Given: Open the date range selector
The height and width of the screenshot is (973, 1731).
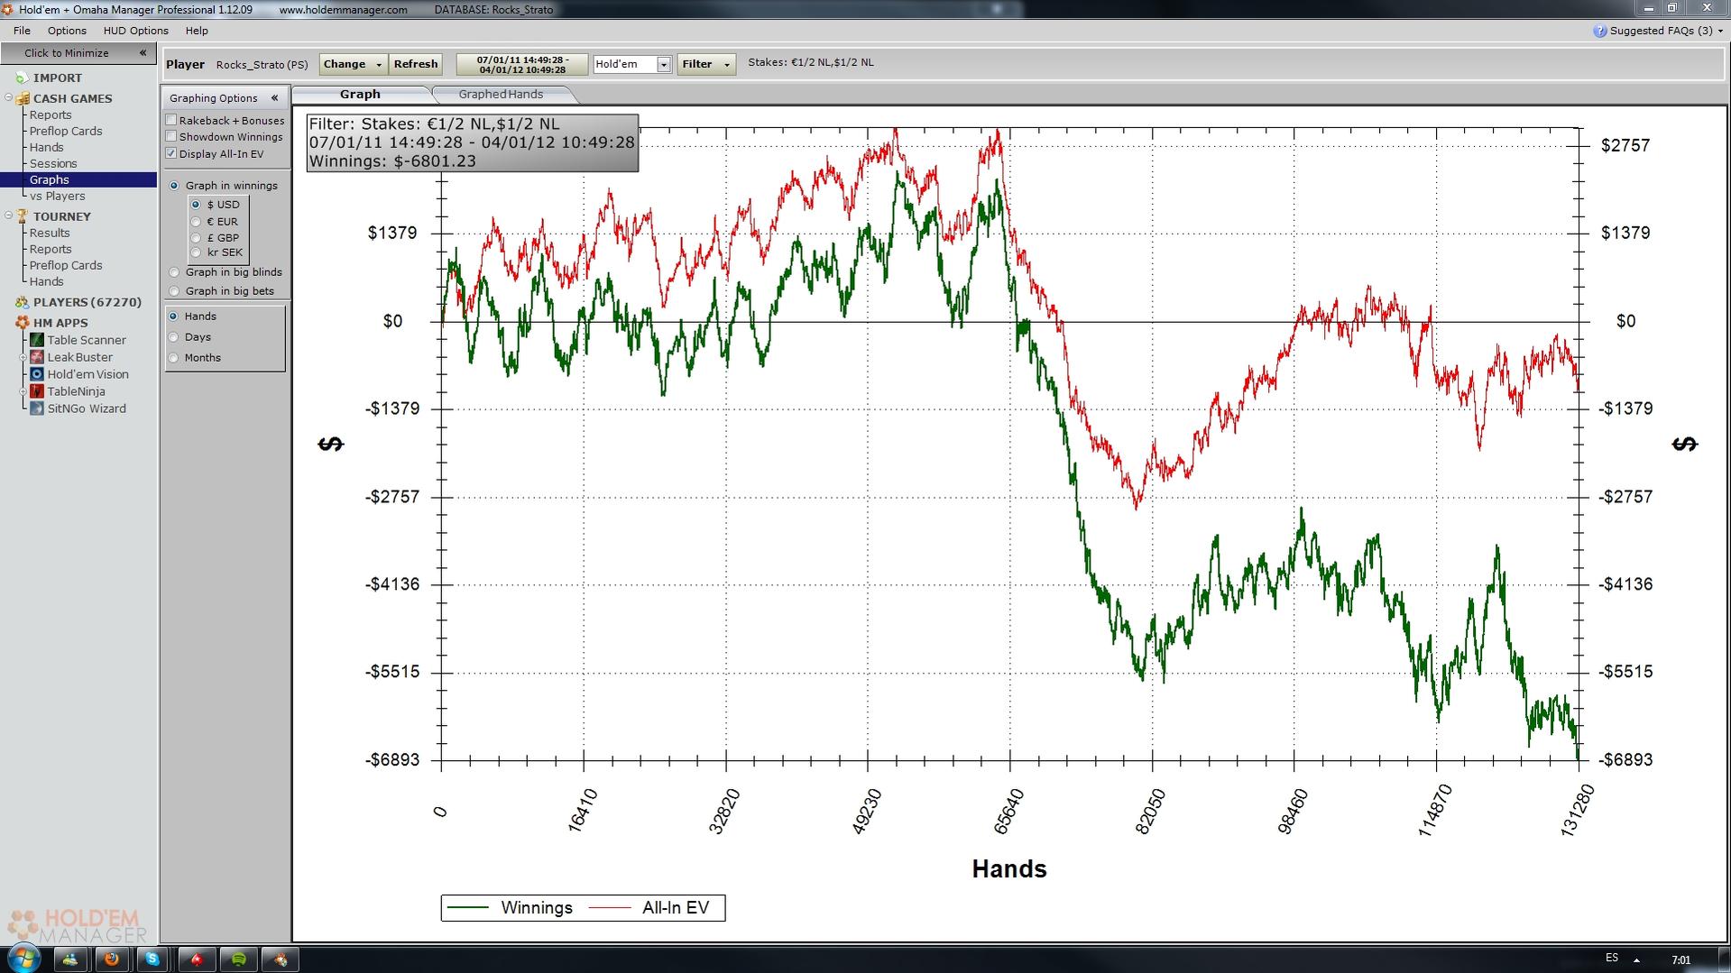Looking at the screenshot, I should (x=522, y=65).
